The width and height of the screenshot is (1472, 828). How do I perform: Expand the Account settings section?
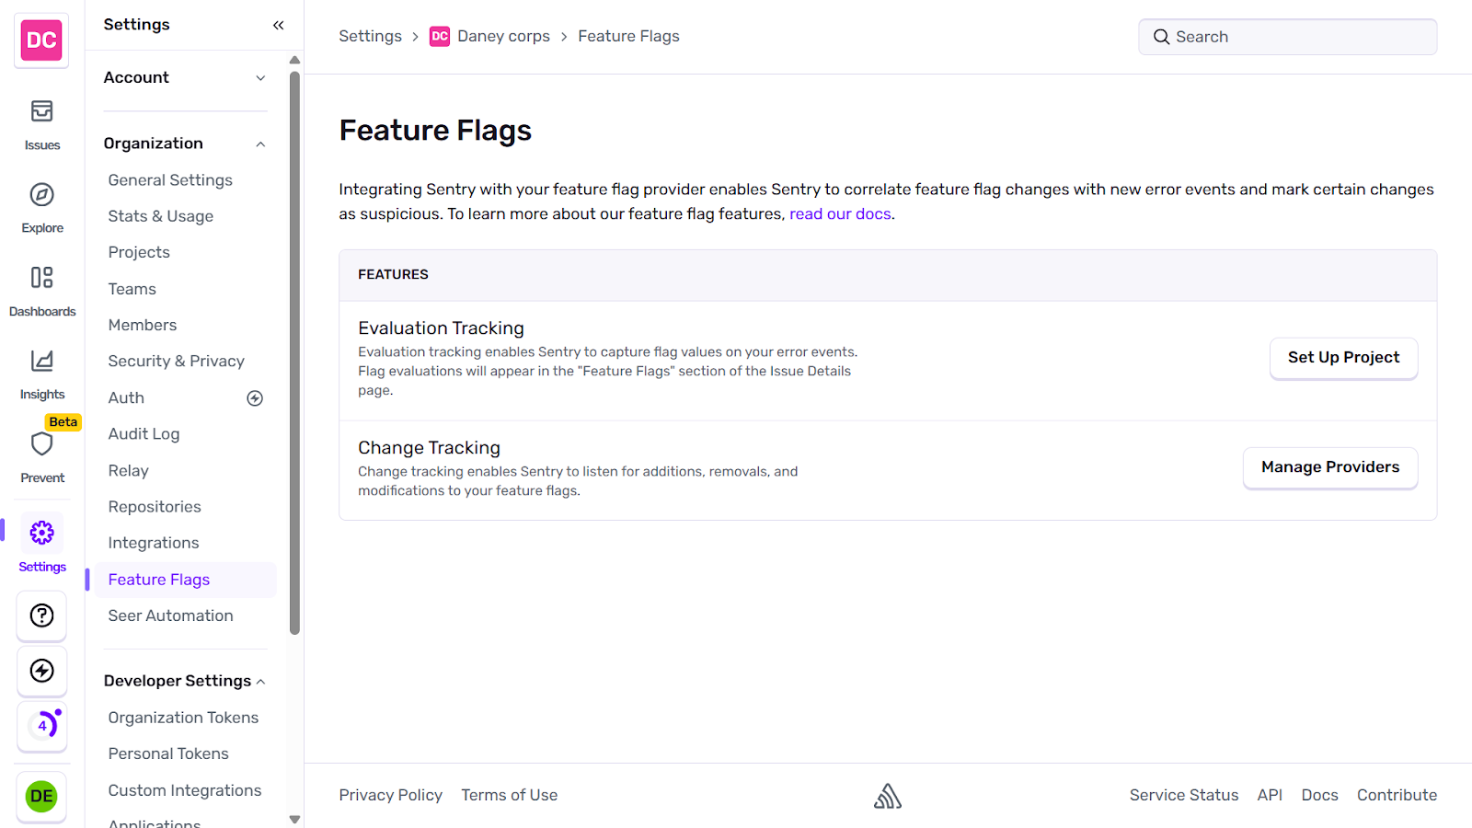tap(260, 78)
